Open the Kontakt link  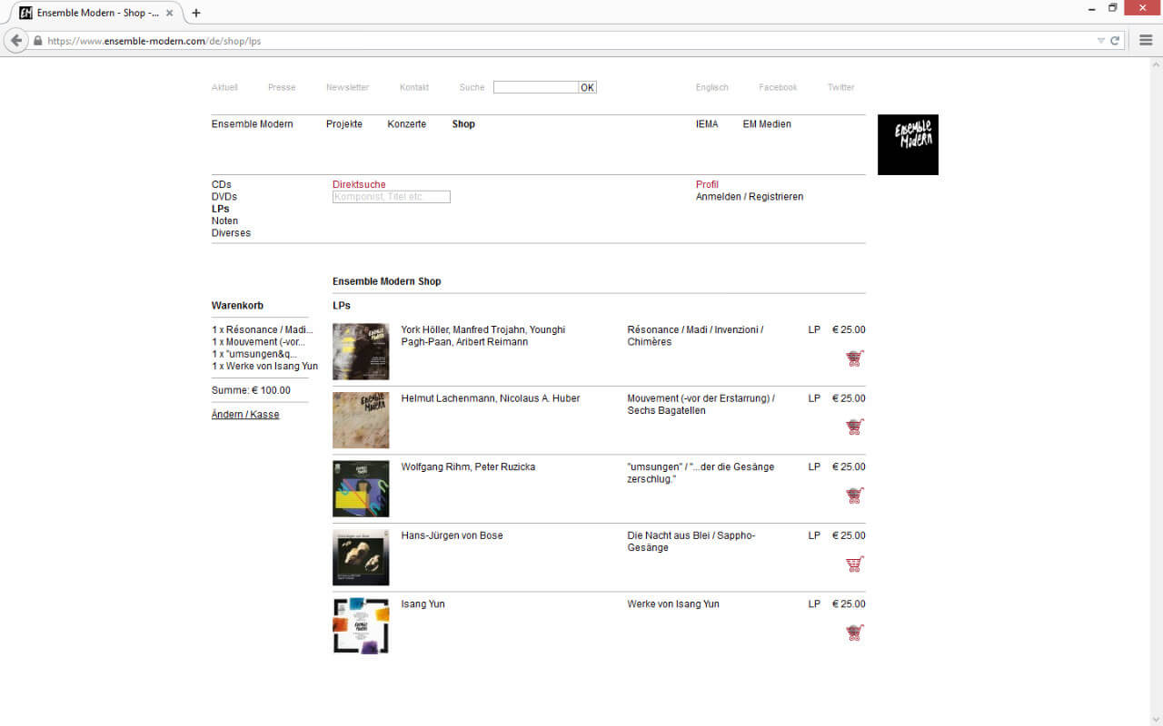(x=414, y=88)
